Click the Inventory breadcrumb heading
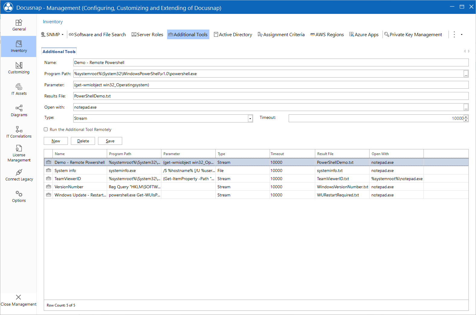The height and width of the screenshot is (315, 476). click(53, 22)
